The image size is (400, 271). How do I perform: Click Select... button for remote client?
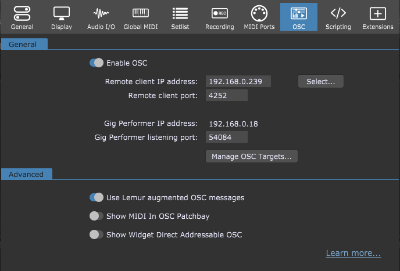click(321, 81)
